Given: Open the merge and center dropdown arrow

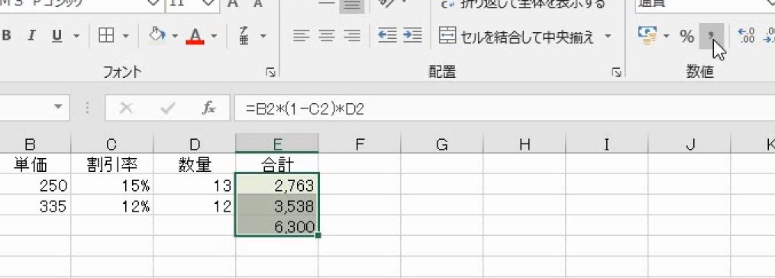Looking at the screenshot, I should (x=608, y=36).
